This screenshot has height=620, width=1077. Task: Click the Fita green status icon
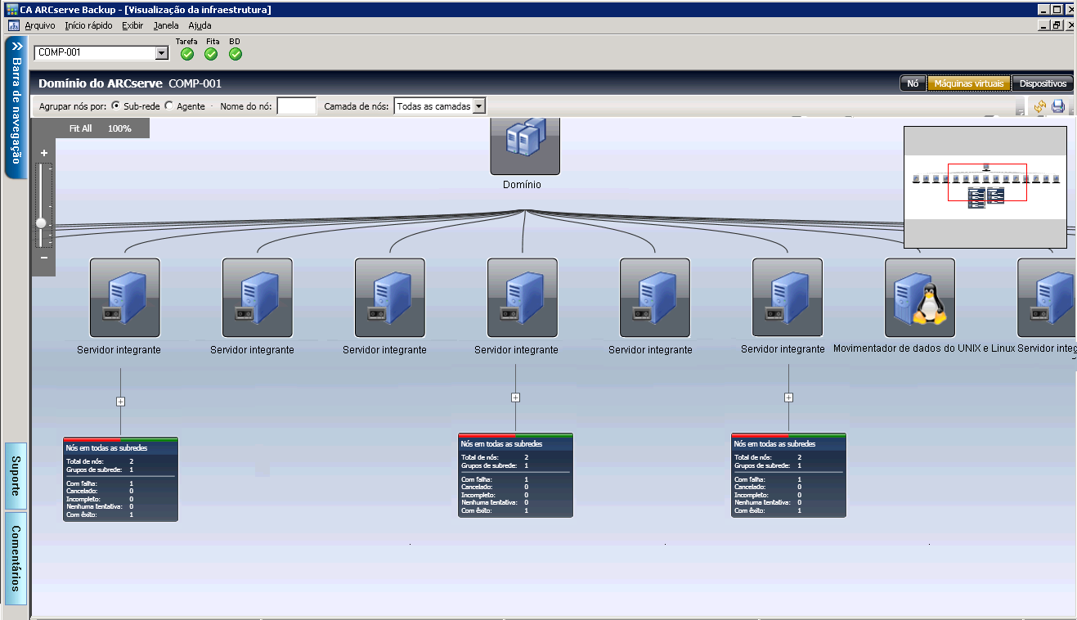(211, 54)
